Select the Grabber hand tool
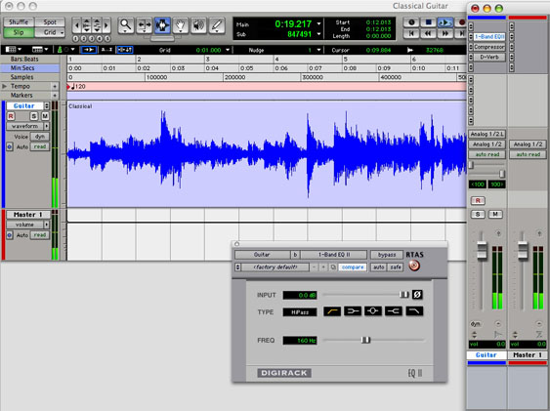The height and width of the screenshot is (411, 550). [x=181, y=25]
